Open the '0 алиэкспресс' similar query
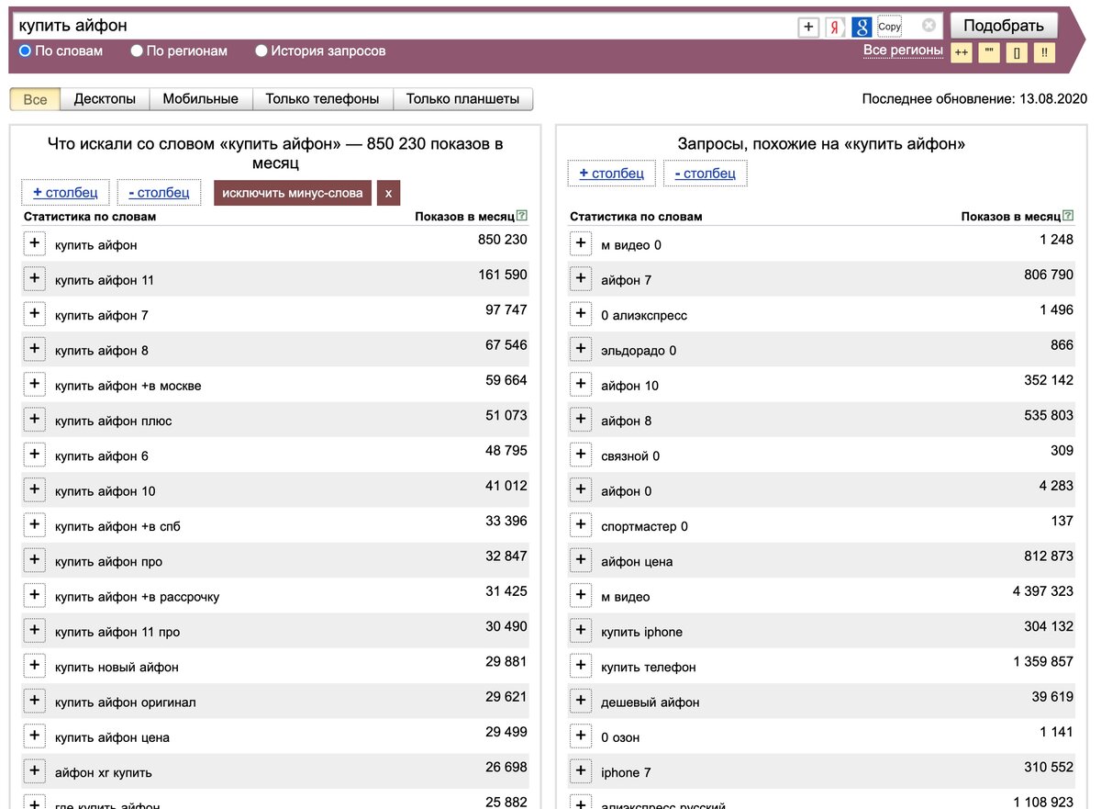This screenshot has height=809, width=1101. (644, 316)
